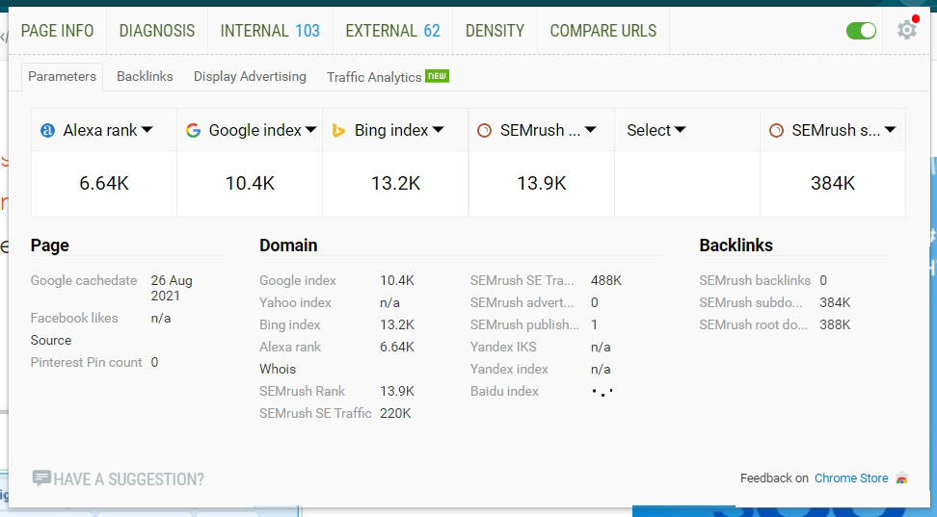Open the SEMrush s... dropdown arrow
Viewport: 937px width, 517px height.
(x=890, y=130)
